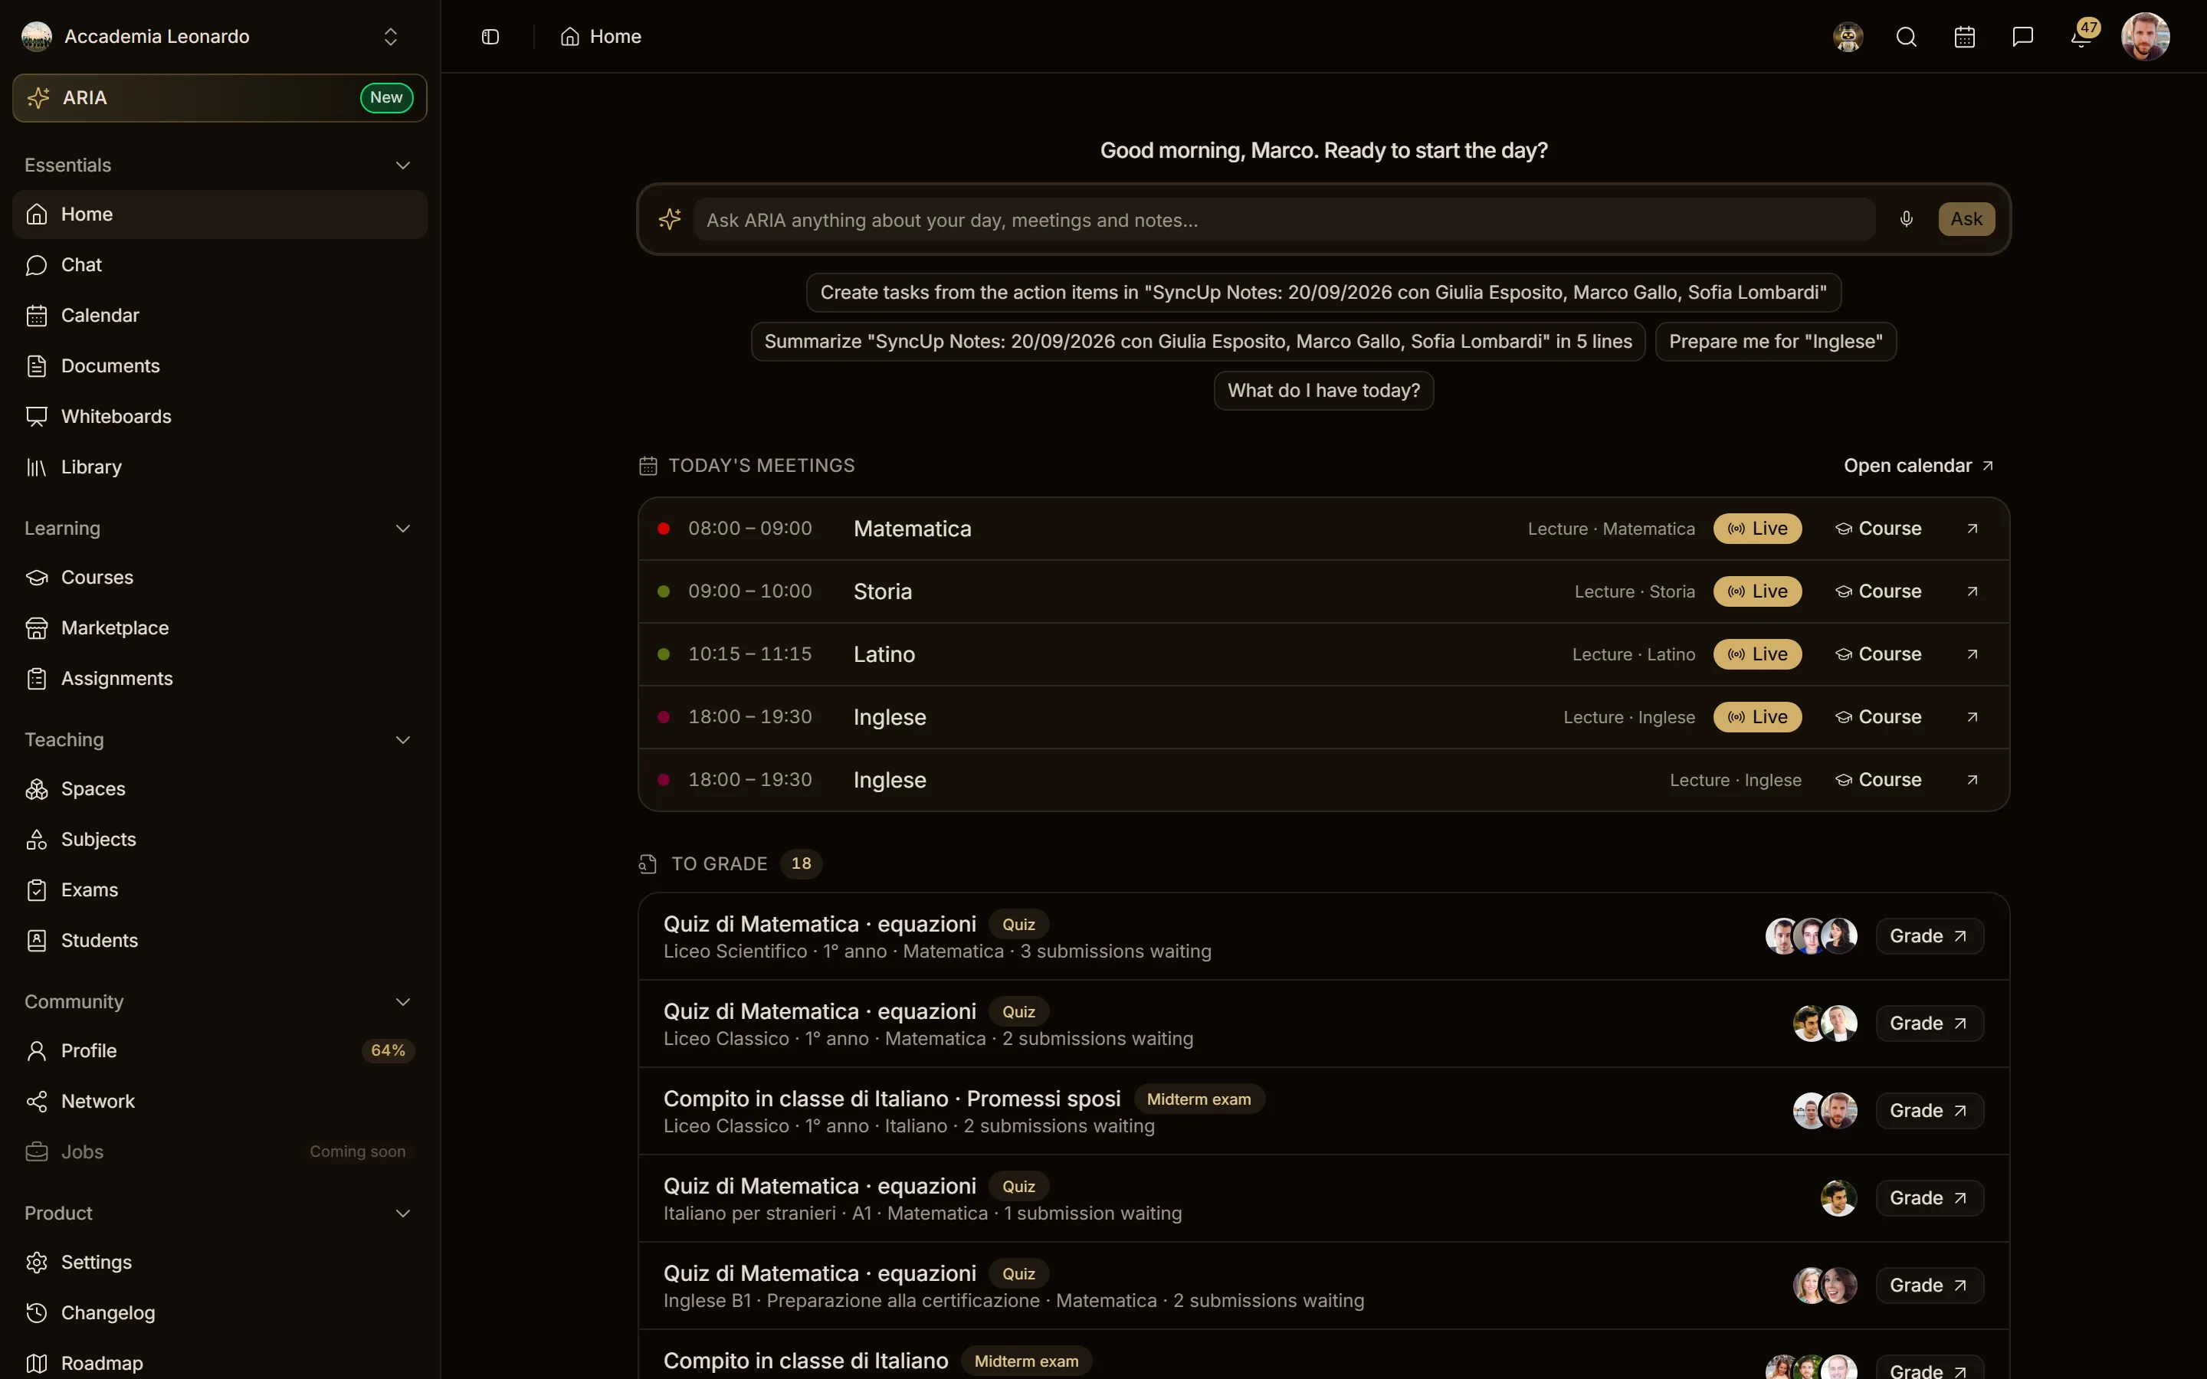Image resolution: width=2207 pixels, height=1379 pixels.
Task: Activate the microphone voice input icon
Action: point(1906,219)
